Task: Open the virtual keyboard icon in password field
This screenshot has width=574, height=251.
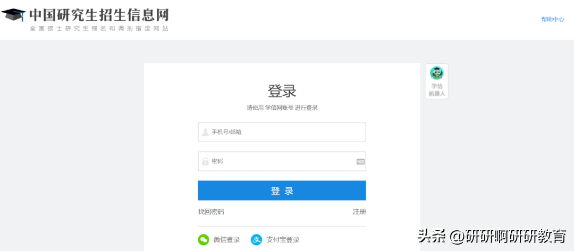Action: (x=360, y=161)
